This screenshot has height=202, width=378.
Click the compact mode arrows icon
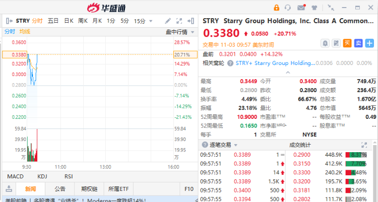(331, 8)
